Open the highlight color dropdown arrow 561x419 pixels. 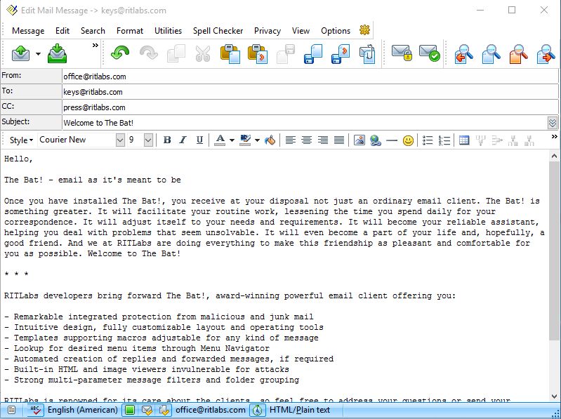(x=257, y=140)
